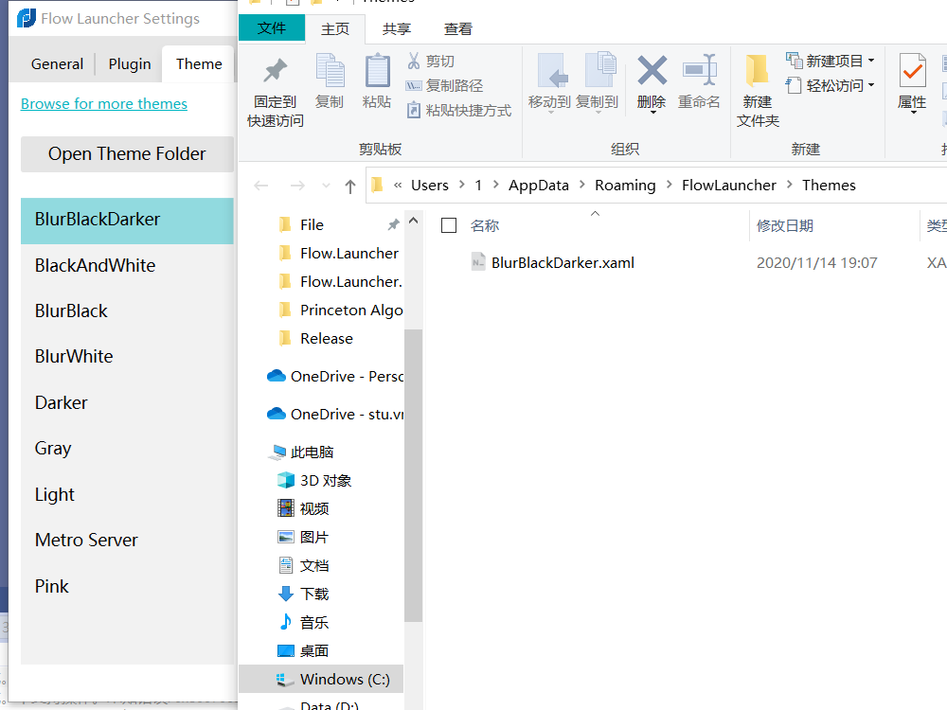Switch to the 共享 (Share) ribbon tab
This screenshot has width=947, height=710.
(x=397, y=29)
